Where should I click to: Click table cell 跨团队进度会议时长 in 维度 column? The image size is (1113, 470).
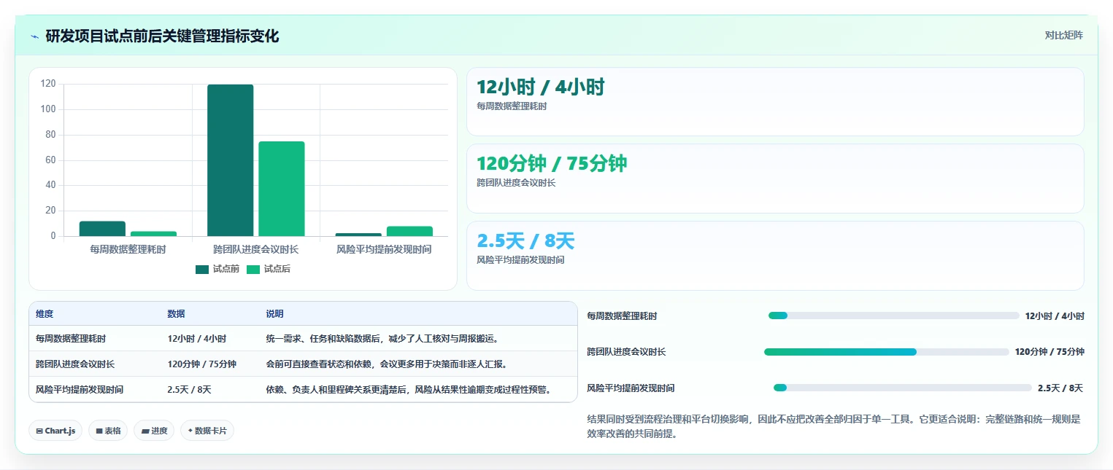(75, 364)
